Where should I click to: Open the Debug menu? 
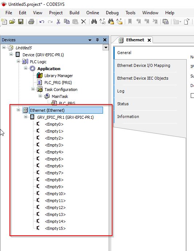tap(112, 13)
